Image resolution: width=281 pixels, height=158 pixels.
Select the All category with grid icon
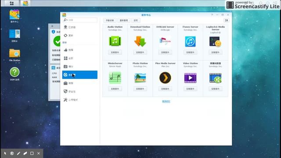(80, 58)
